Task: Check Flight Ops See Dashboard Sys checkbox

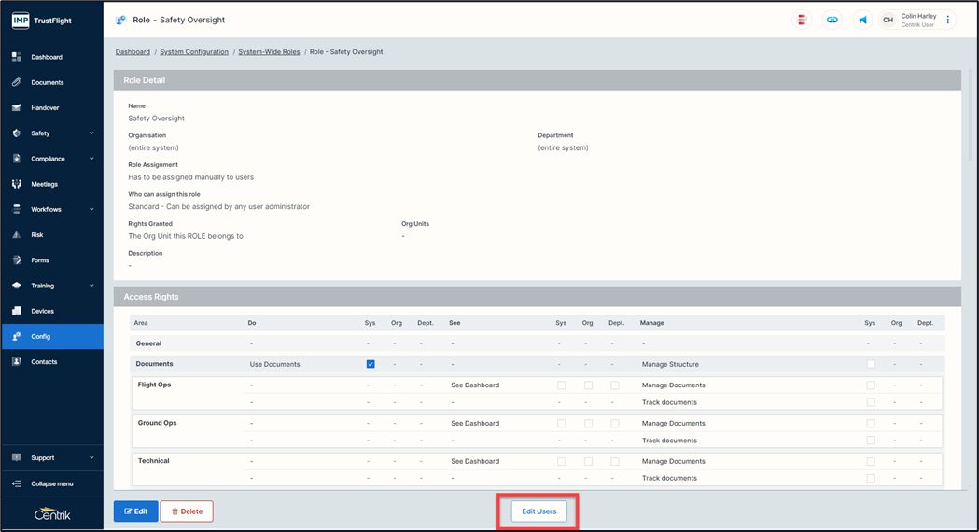Action: click(x=561, y=385)
